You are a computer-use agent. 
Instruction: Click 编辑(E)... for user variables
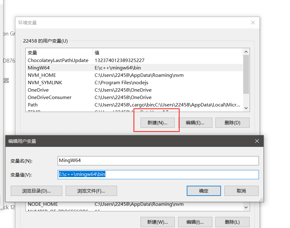tap(195, 122)
